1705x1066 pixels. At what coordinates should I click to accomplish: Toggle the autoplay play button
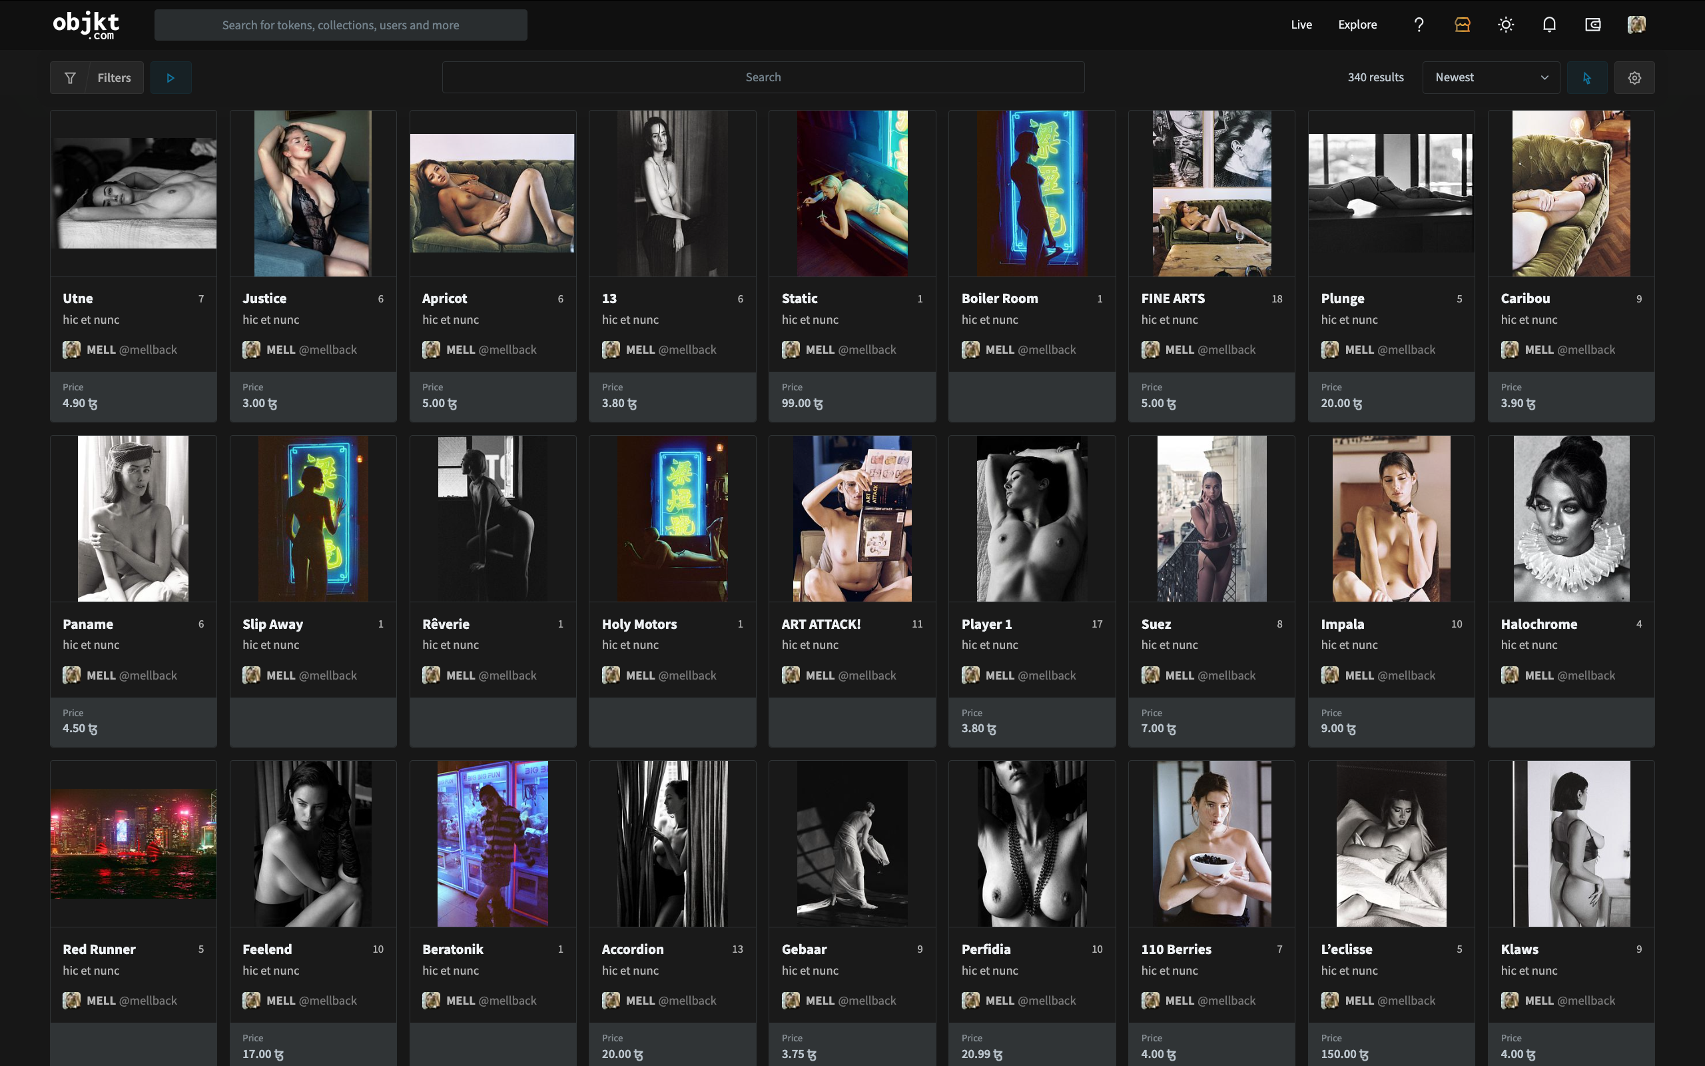(x=170, y=77)
